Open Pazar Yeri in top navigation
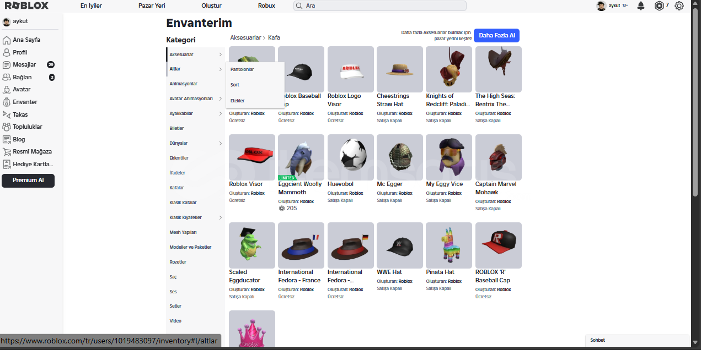The width and height of the screenshot is (701, 350). click(x=152, y=6)
